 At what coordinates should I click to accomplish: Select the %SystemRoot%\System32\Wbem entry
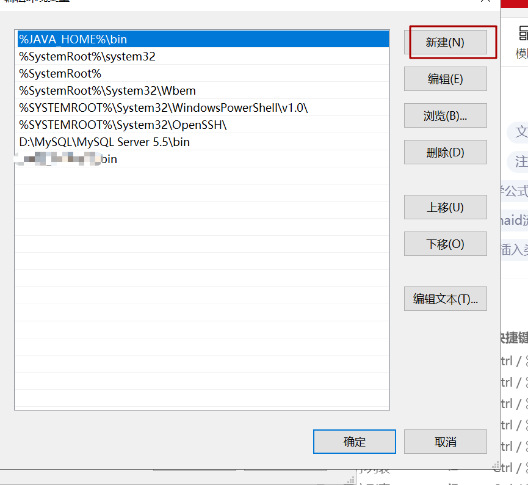point(202,90)
